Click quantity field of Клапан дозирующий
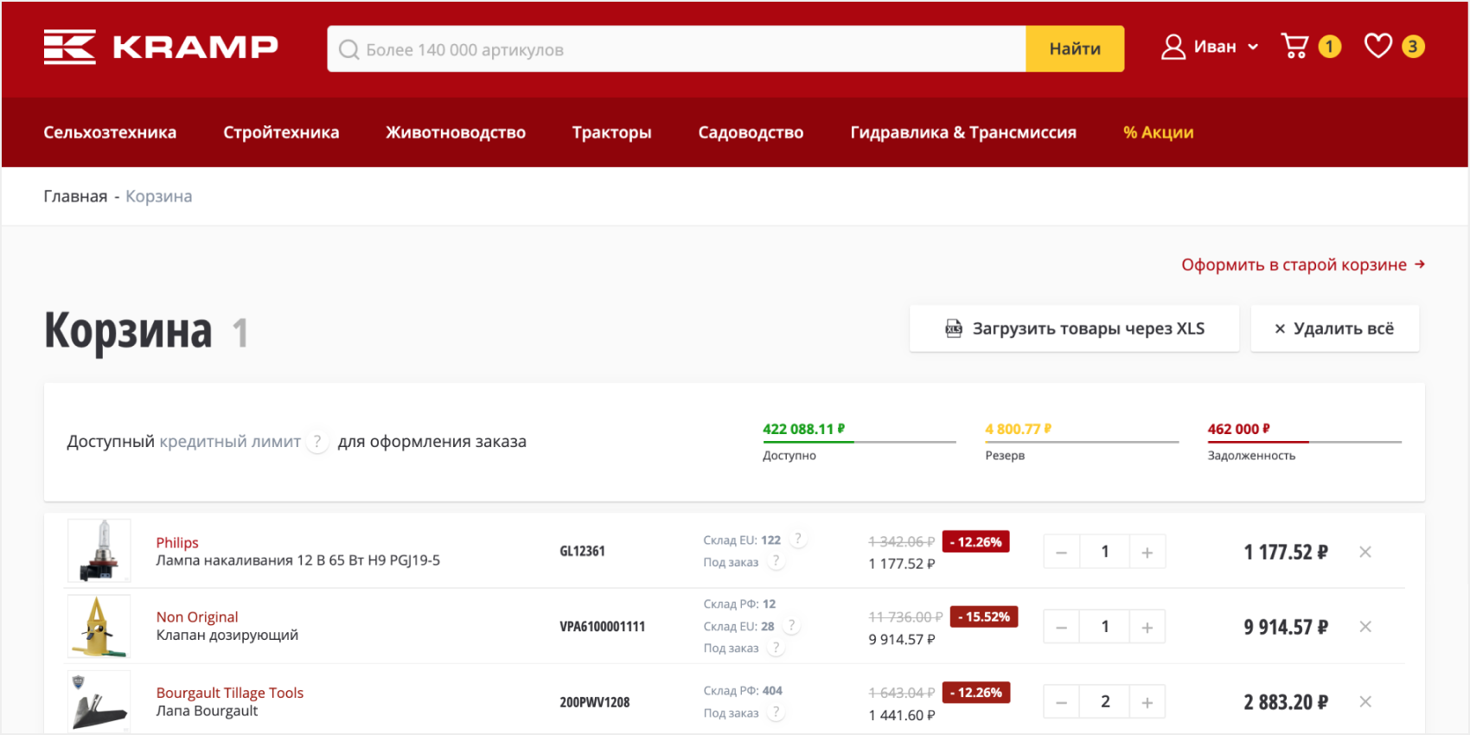Image resolution: width=1470 pixels, height=735 pixels. tap(1104, 627)
